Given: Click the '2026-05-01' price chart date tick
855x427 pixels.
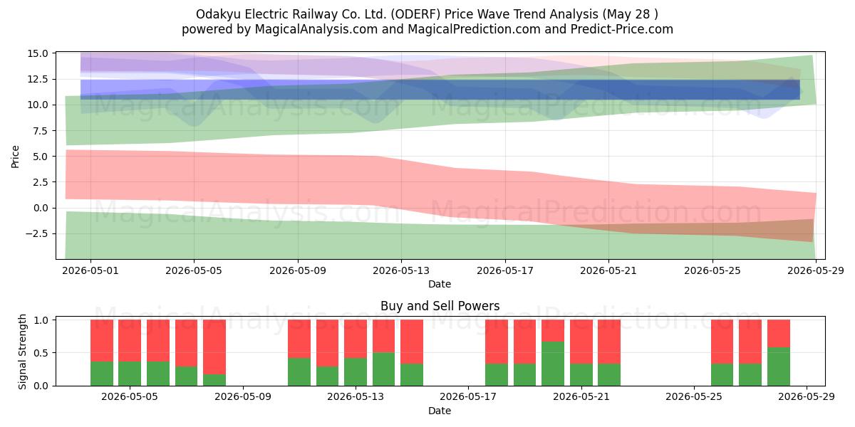Looking at the screenshot, I should [x=90, y=270].
